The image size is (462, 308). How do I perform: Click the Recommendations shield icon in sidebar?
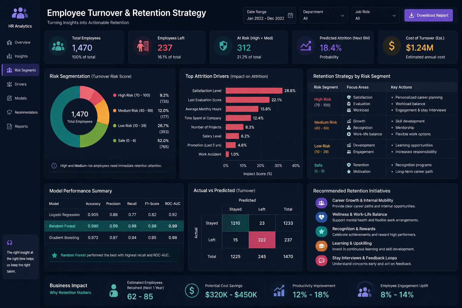point(9,112)
